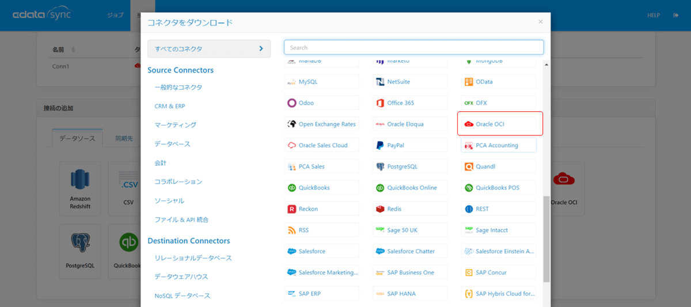Filter by 会計 category
Viewport: 691px width, 307px height.
coord(160,163)
